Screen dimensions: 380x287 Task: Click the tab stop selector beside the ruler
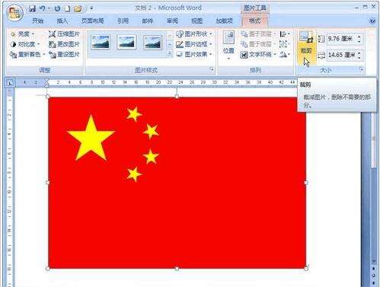[x=10, y=83]
